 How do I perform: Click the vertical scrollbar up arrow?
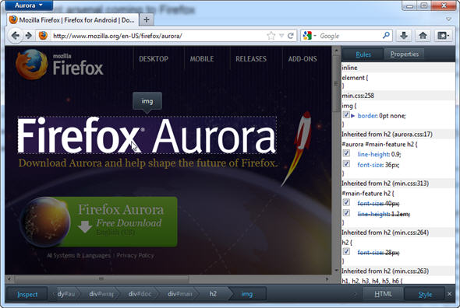(x=336, y=51)
